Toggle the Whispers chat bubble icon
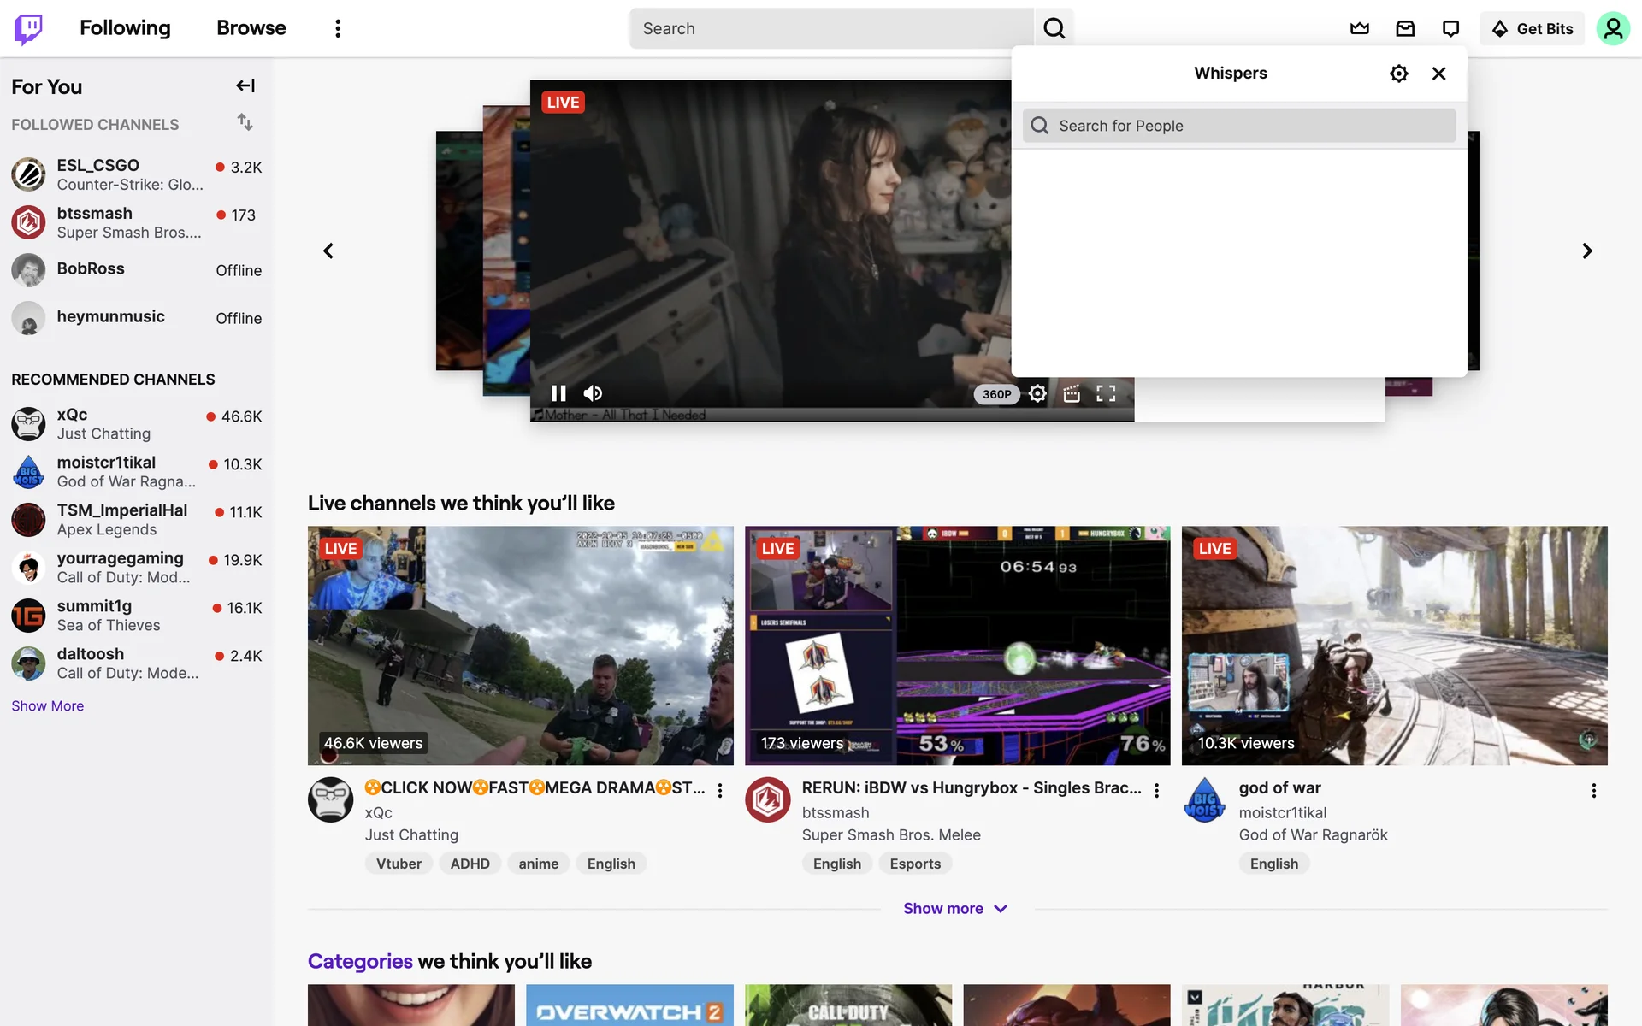 [x=1450, y=28]
